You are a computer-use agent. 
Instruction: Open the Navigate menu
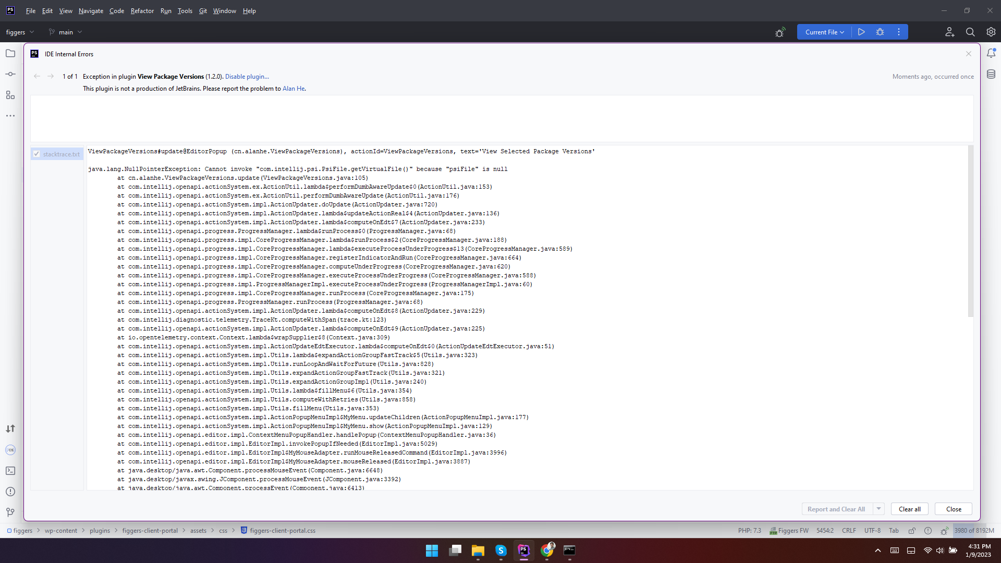coord(91,10)
